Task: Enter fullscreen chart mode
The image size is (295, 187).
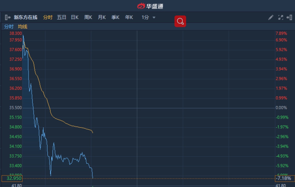Action: pos(280,18)
